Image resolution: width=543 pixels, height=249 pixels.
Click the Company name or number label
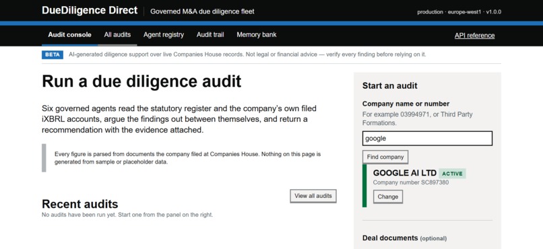pos(406,104)
